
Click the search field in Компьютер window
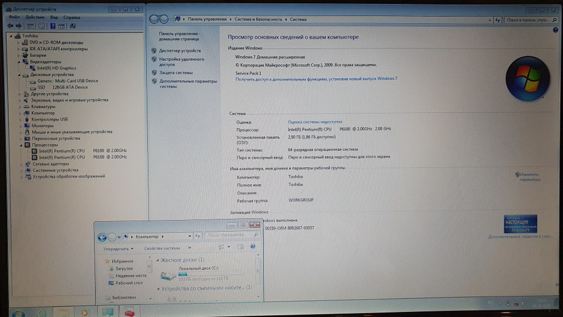(231, 235)
